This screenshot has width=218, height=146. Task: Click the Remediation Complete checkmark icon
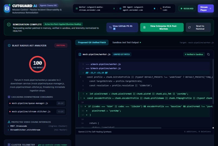9,24
